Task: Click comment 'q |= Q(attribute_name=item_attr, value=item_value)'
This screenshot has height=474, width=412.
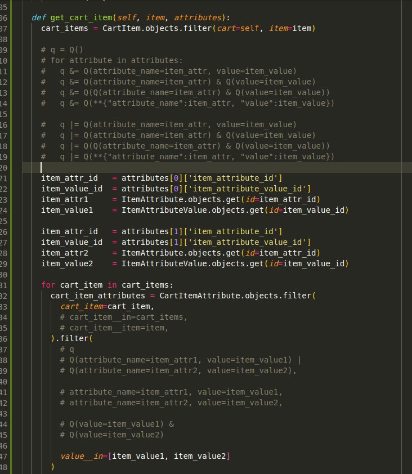Action: [178, 124]
